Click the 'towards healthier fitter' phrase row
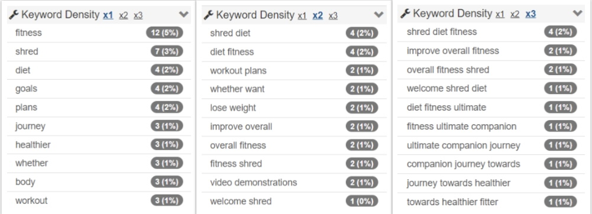The height and width of the screenshot is (214, 592). (491, 202)
